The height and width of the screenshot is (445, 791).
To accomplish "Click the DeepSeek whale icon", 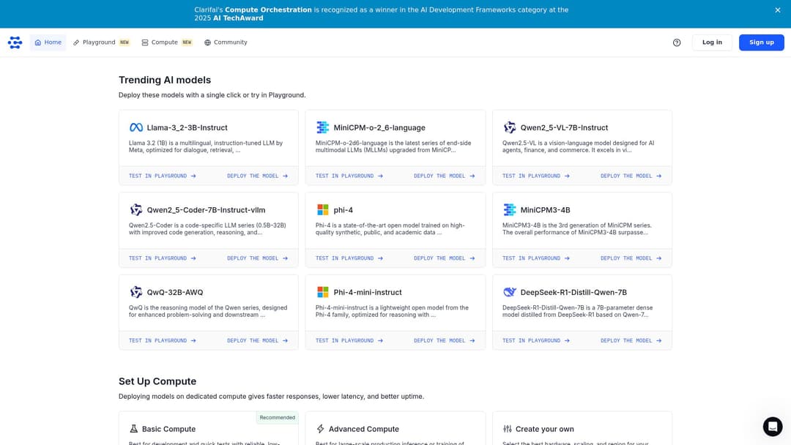I will pos(510,292).
